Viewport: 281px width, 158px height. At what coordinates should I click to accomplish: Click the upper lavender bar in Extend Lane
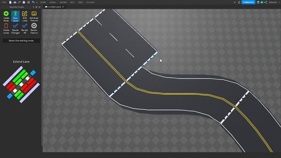coord(13,76)
